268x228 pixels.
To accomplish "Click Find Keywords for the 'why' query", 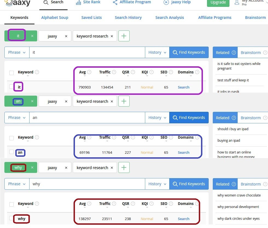I will 189,184.
